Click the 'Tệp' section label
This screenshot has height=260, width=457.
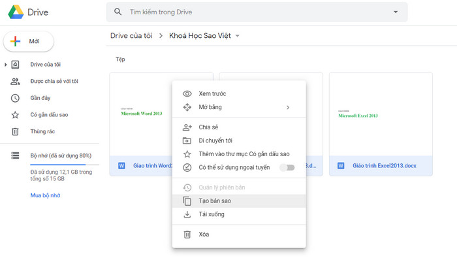tap(120, 59)
